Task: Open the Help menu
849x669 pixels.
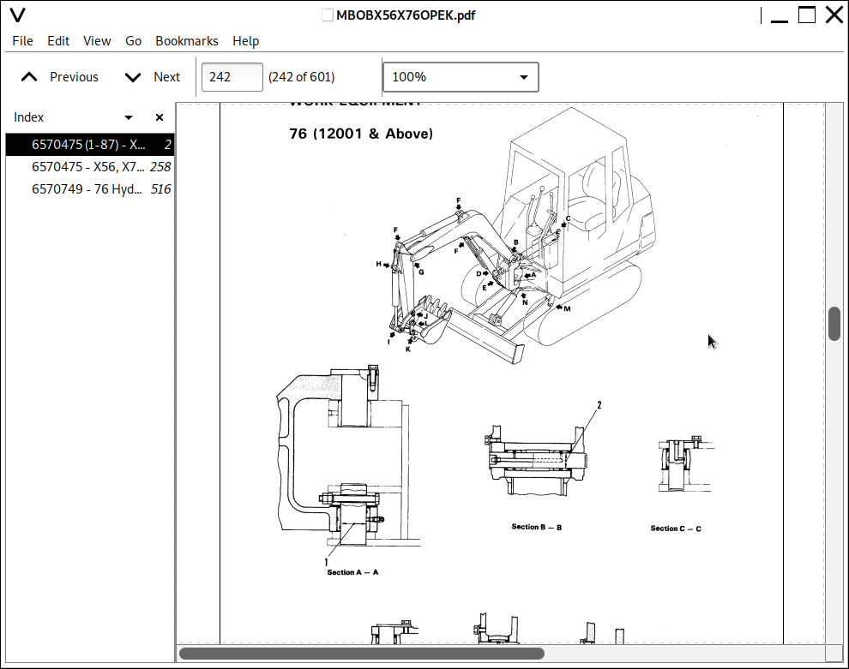Action: point(245,41)
